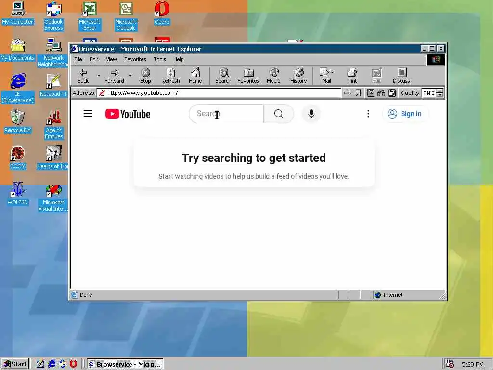The image size is (493, 370).
Task: Go to the Home page icon
Action: 195,76
